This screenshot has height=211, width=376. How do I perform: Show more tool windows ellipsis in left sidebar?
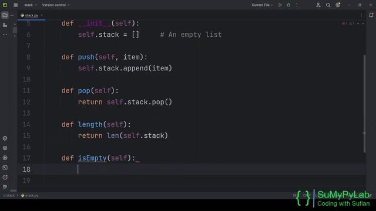point(5,35)
